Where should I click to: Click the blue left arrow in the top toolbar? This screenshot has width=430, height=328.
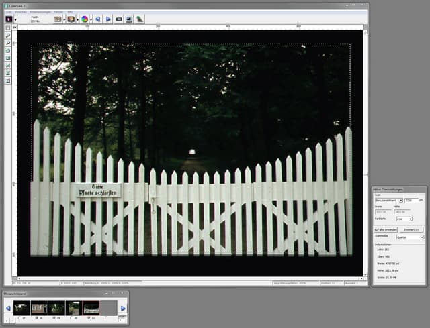(98, 19)
